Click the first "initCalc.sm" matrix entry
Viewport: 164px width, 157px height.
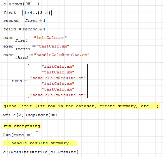point(58,66)
